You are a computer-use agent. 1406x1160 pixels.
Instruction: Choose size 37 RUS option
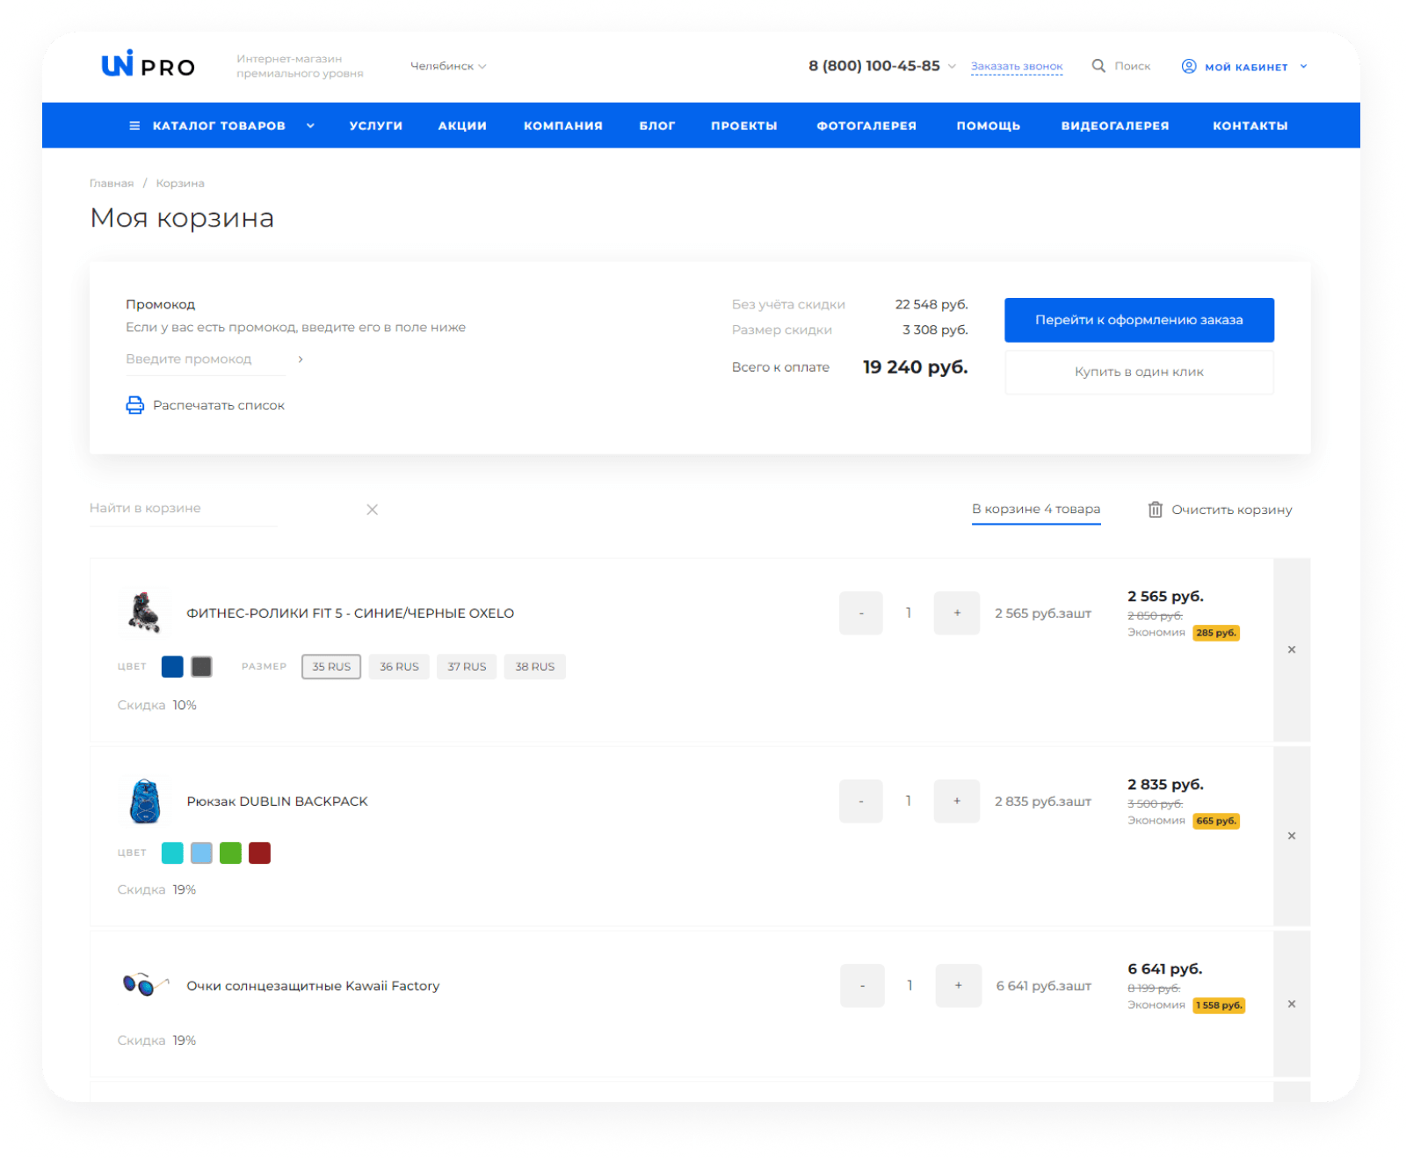(x=467, y=667)
